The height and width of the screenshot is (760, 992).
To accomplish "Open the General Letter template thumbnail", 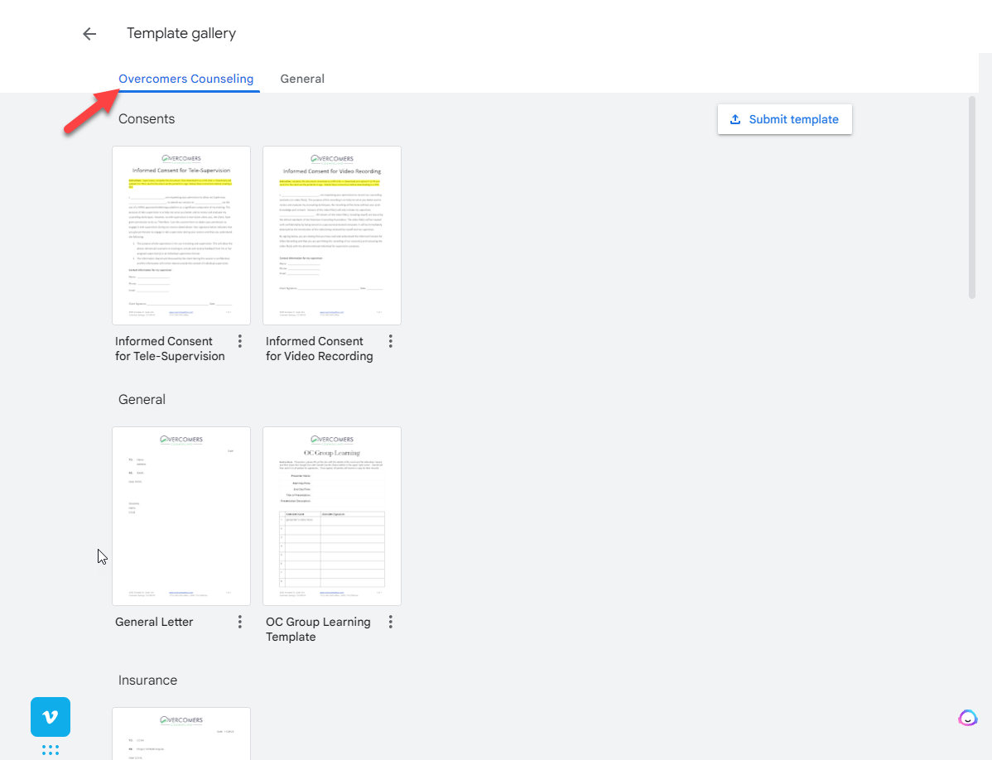I will [181, 516].
